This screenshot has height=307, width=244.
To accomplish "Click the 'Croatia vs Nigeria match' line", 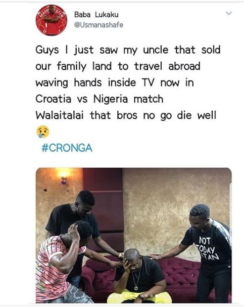I will click(100, 99).
